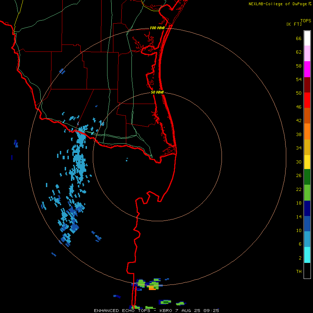Click the legend value 34
The width and height of the screenshot is (313, 313).
click(299, 148)
